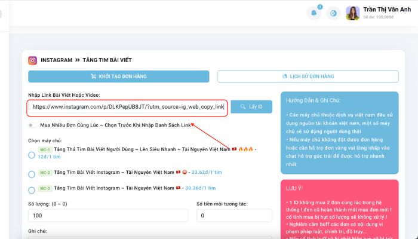Screen dimensions: 418x239
Task: Click the user name Trần Thị Vân Anh
Action: click(387, 10)
